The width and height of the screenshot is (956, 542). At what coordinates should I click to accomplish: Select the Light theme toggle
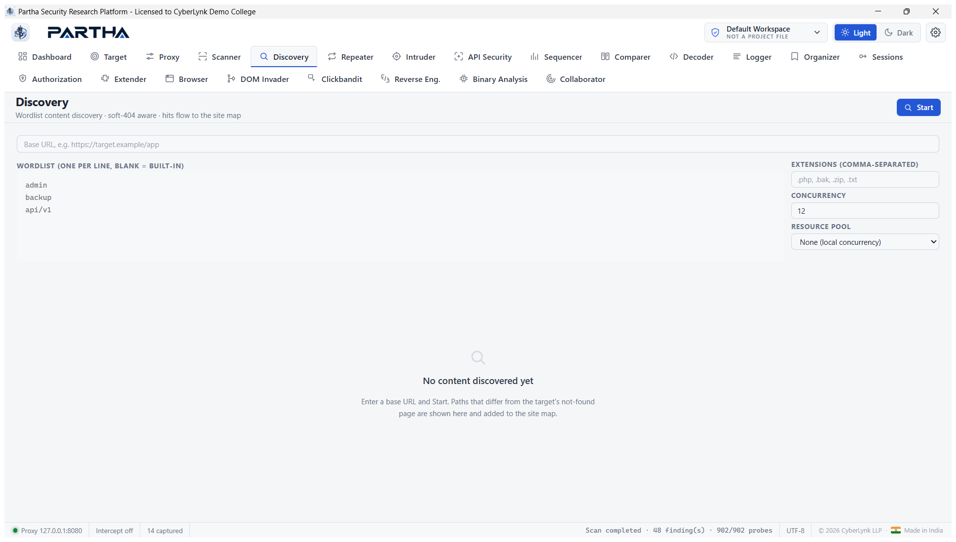[855, 33]
